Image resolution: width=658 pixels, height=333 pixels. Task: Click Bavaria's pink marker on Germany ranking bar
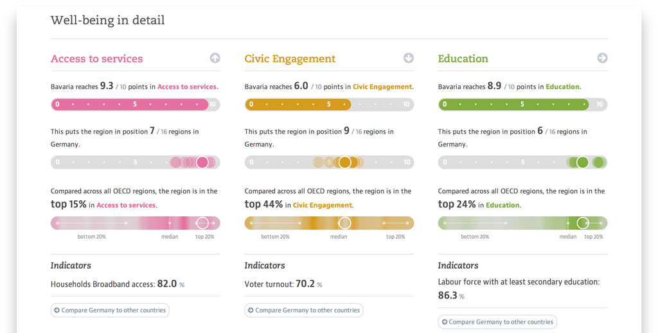[x=202, y=162]
